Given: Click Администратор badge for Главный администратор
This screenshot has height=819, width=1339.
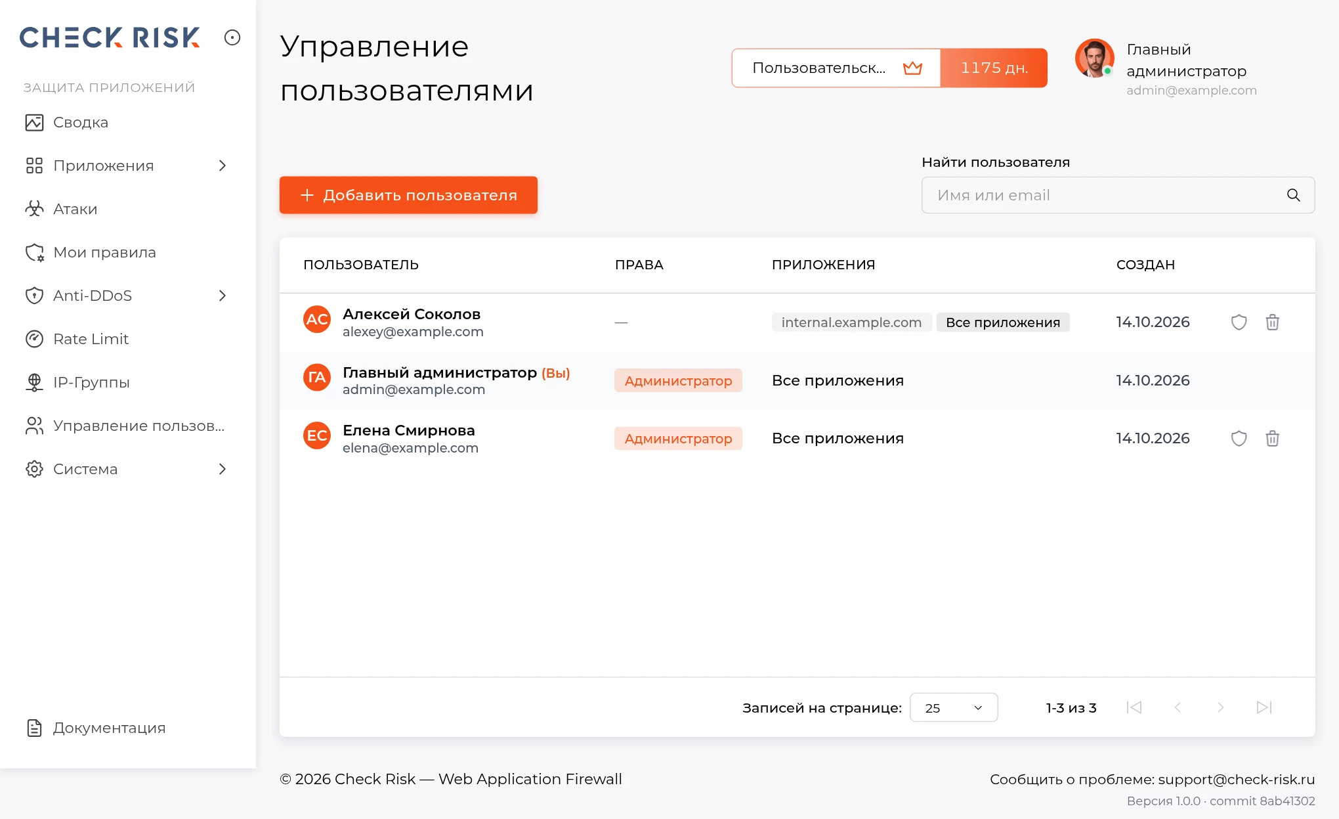Looking at the screenshot, I should (678, 381).
